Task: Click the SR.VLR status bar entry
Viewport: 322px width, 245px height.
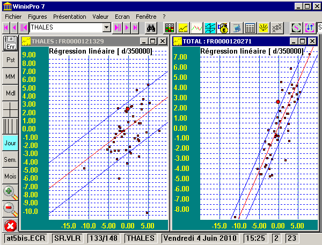Action: [x=68, y=238]
